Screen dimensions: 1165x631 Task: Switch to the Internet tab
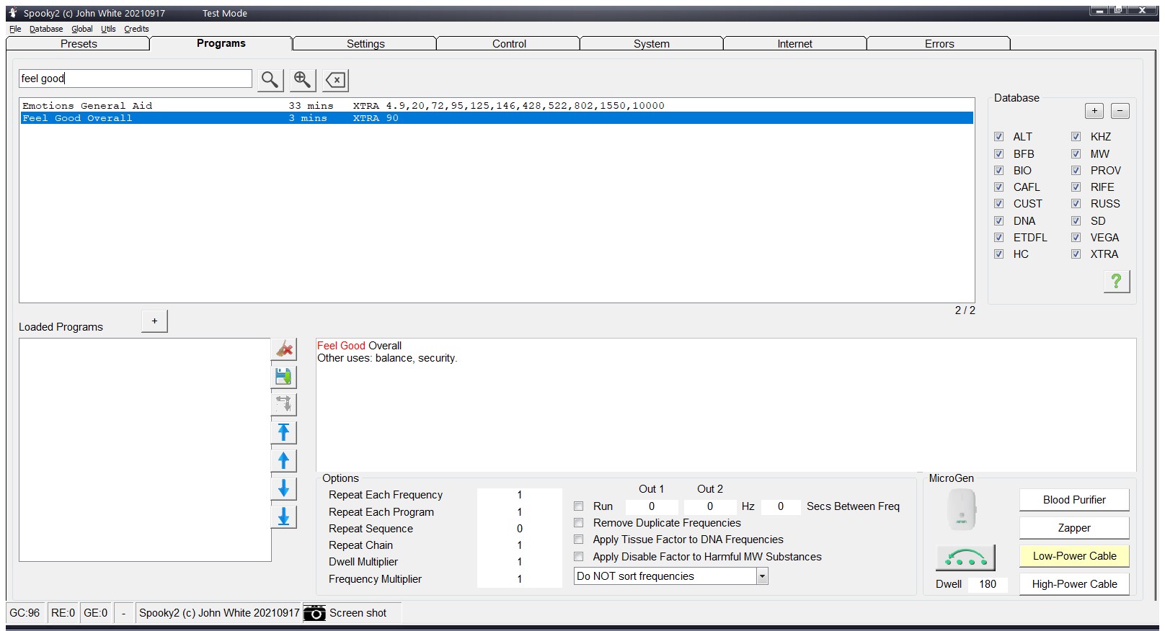(x=794, y=44)
